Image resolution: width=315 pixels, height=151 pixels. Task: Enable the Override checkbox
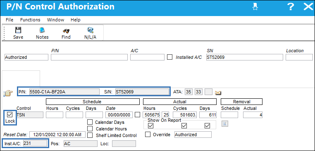click(148, 135)
